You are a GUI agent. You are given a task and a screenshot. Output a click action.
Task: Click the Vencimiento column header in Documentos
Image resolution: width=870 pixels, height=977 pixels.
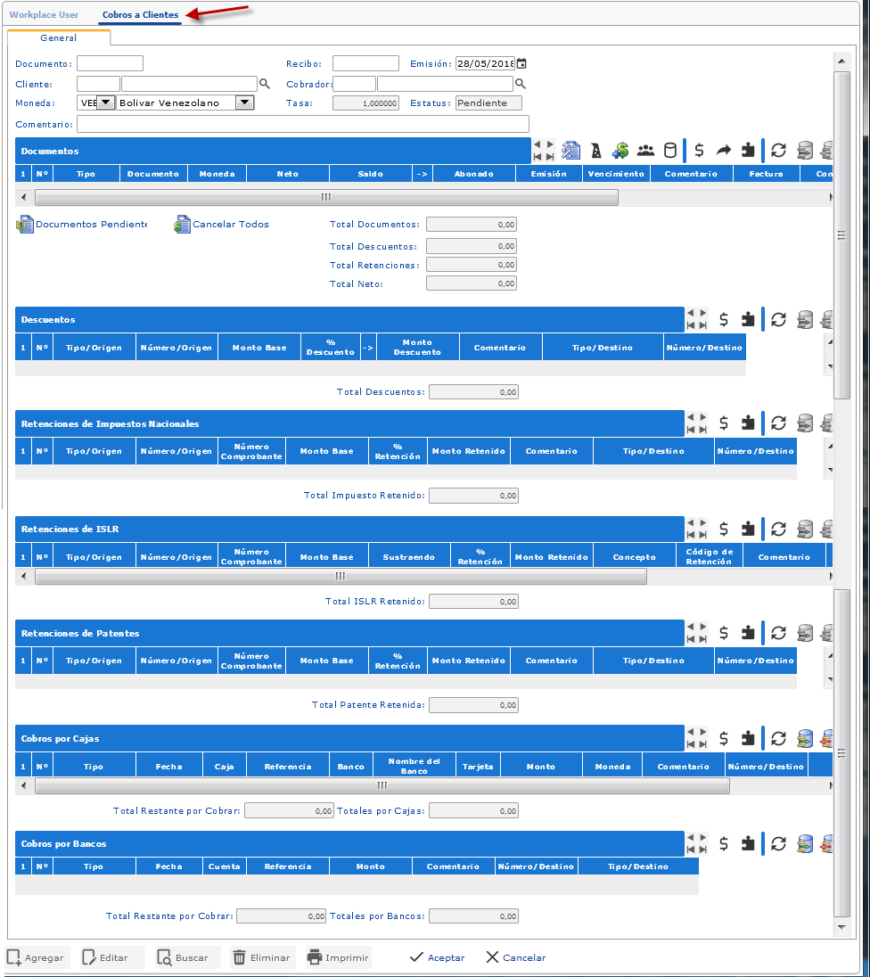point(616,174)
